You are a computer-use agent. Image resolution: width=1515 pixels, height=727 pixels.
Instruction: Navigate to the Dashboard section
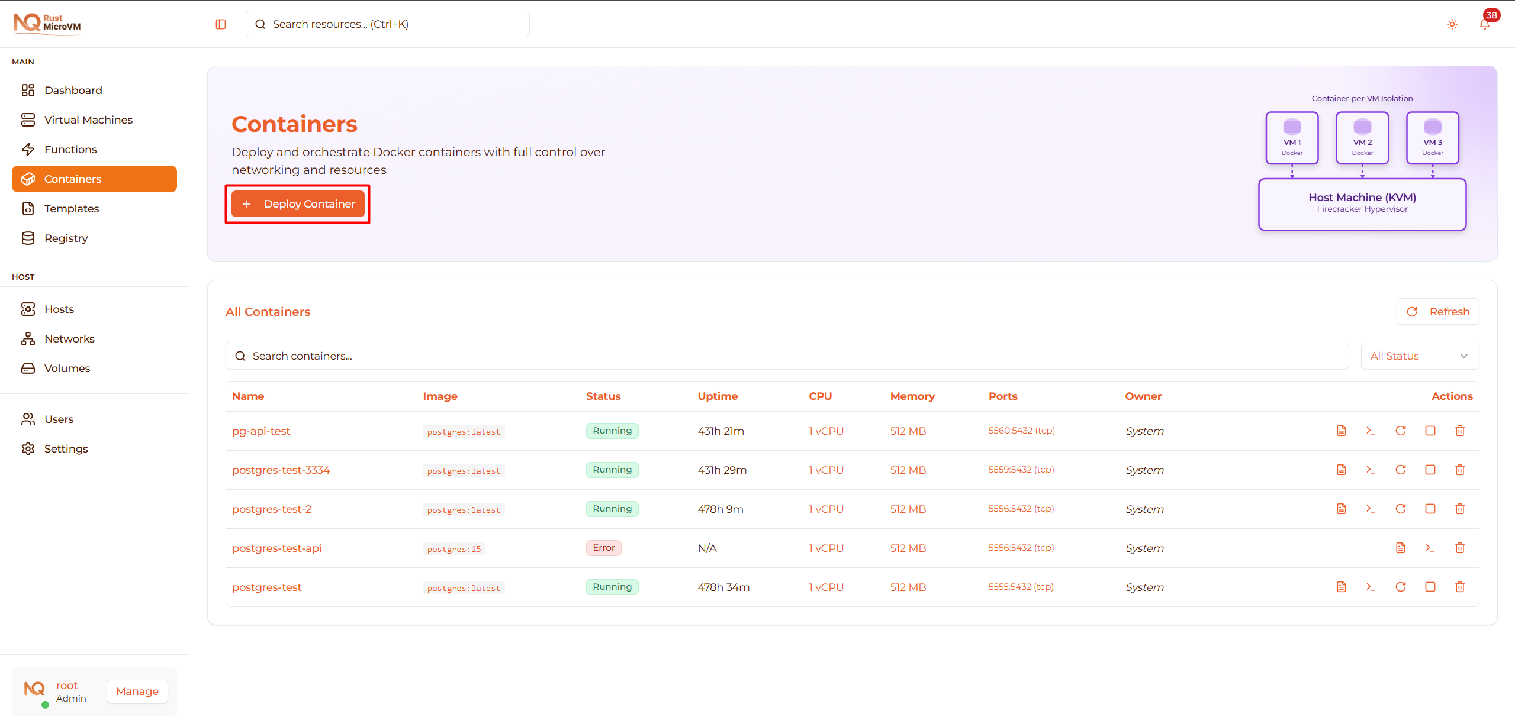point(73,90)
